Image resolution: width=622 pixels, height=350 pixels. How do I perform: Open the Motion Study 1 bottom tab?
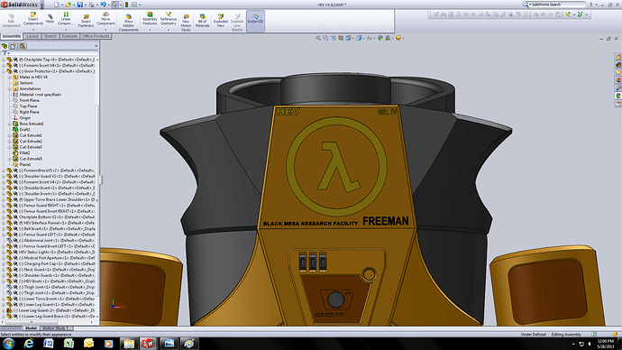pyautogui.click(x=56, y=328)
